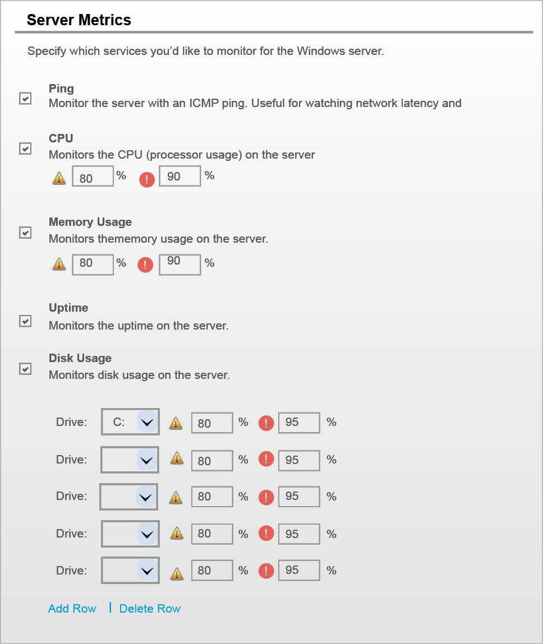Expand the last row's drive dropdown
This screenshot has width=557, height=644.
tap(146, 571)
